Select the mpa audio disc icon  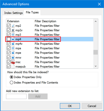coord(13,48)
